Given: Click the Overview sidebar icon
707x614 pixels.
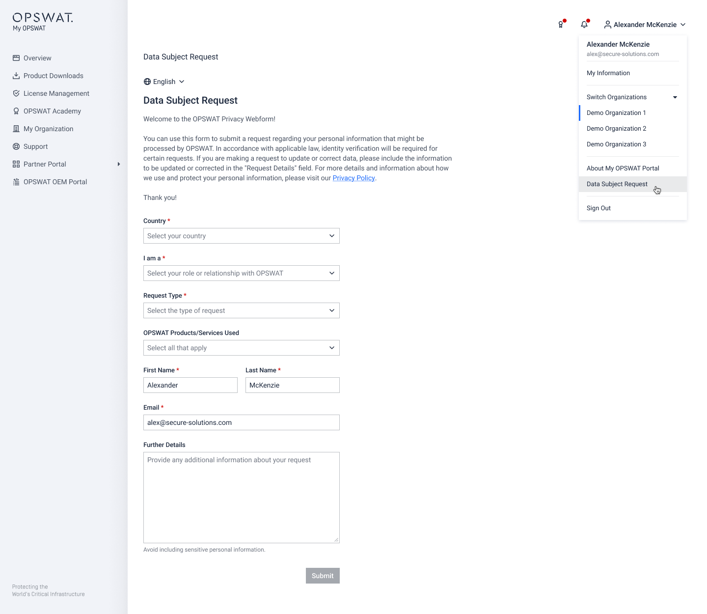Looking at the screenshot, I should coord(16,58).
